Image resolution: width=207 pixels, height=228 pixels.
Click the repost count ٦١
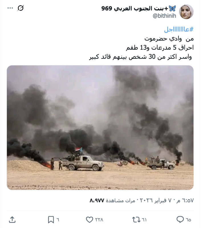(144, 220)
